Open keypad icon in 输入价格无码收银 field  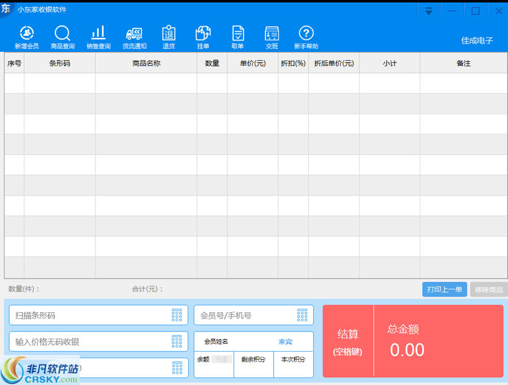click(x=177, y=341)
